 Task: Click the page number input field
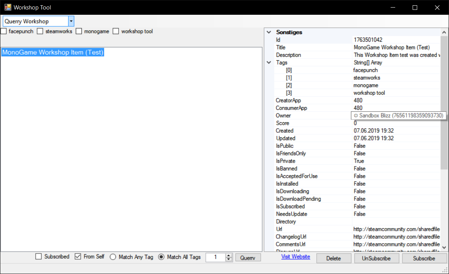[x=215, y=257]
